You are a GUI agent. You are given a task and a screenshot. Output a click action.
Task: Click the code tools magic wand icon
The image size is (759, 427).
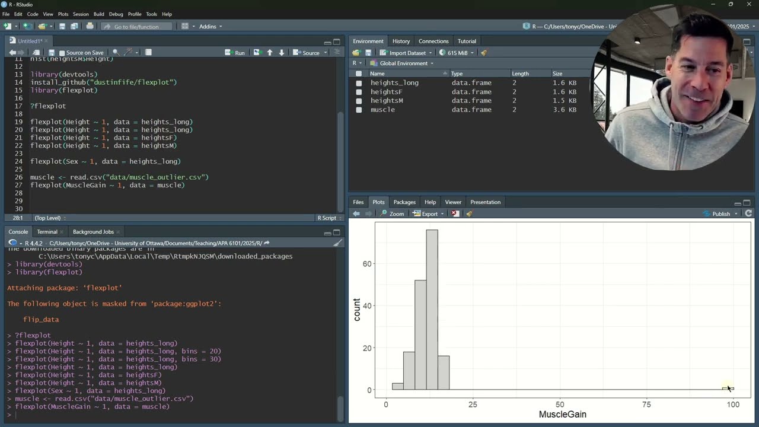[128, 53]
